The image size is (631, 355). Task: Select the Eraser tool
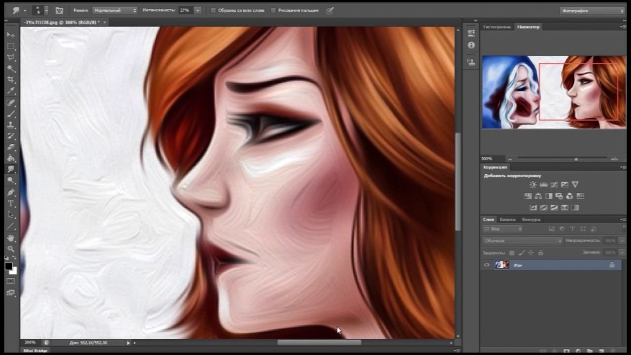[x=11, y=147]
